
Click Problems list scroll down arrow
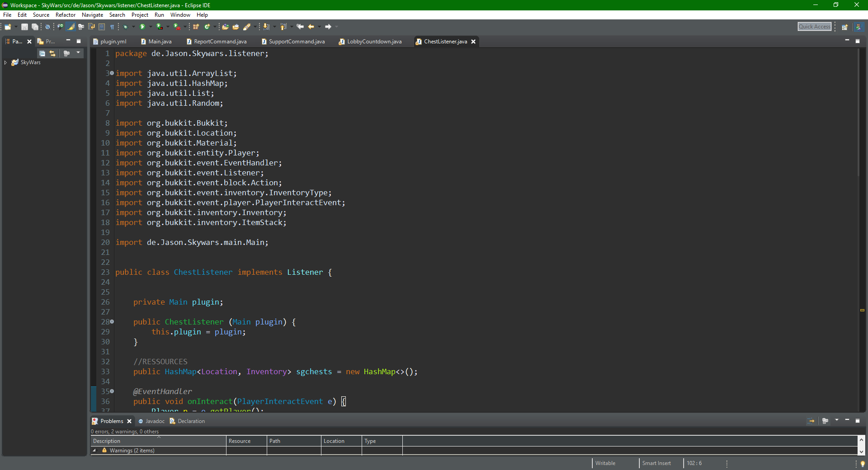point(861,451)
